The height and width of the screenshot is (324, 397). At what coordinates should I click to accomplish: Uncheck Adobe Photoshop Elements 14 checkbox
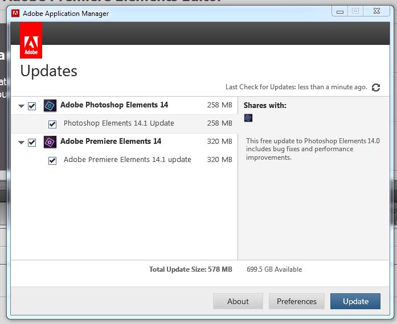click(x=32, y=106)
